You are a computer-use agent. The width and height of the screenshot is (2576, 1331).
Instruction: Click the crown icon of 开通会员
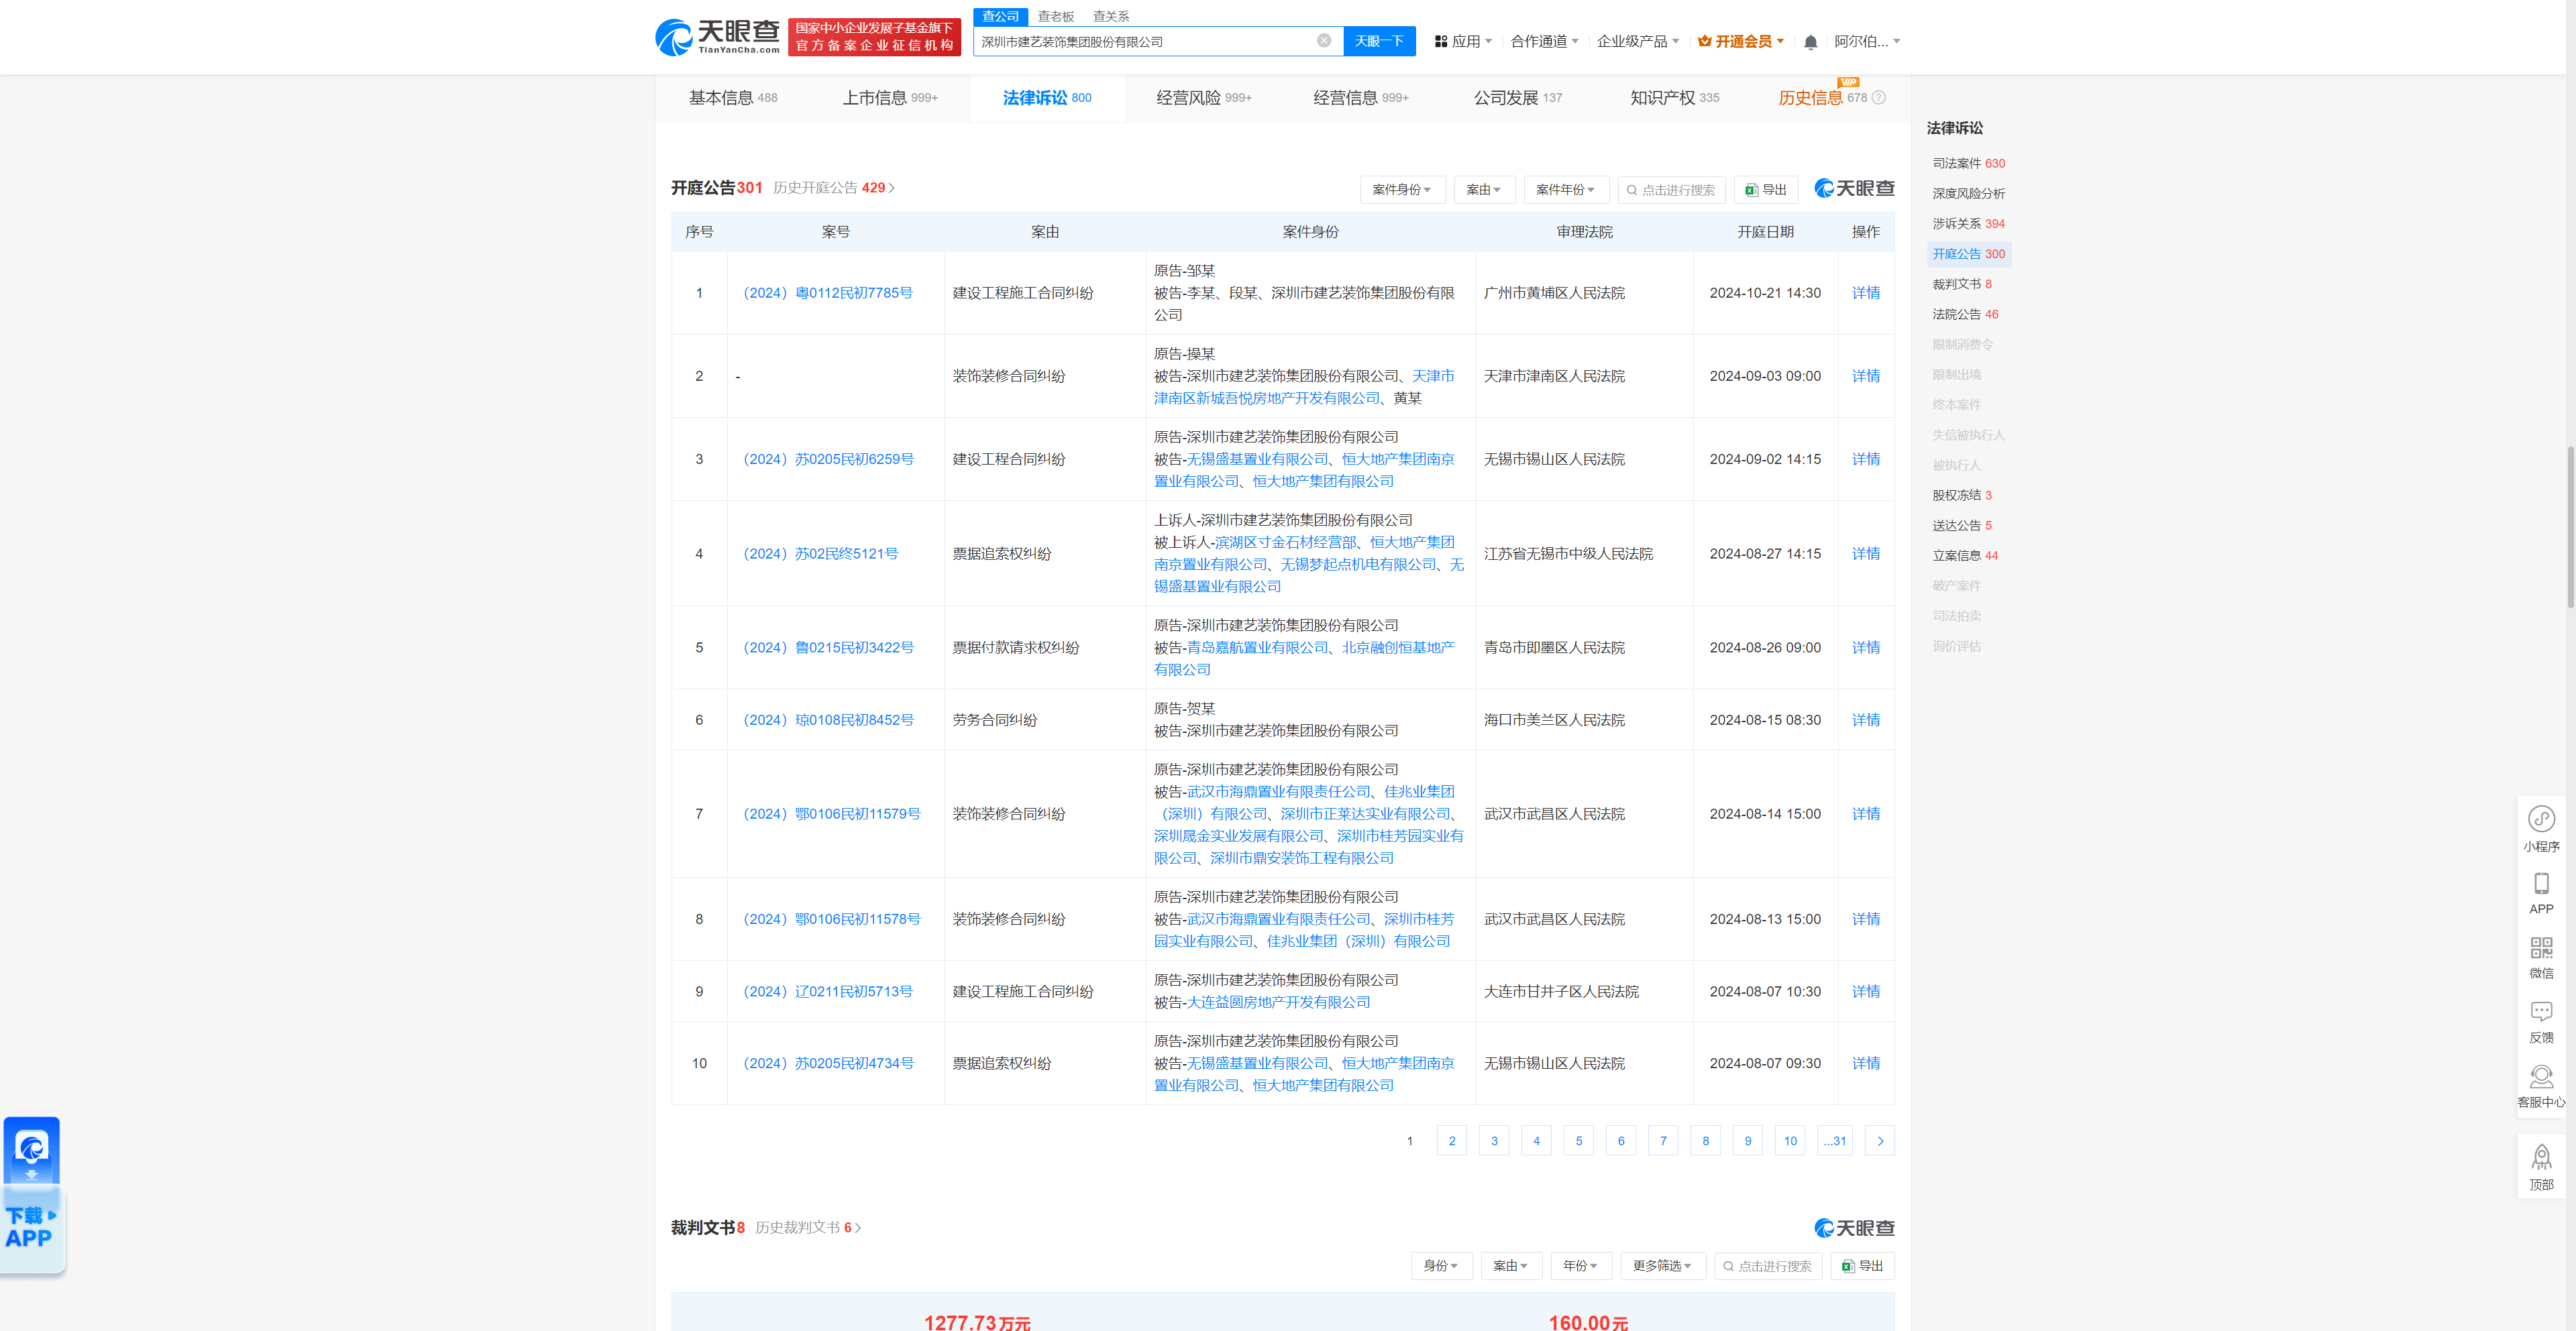(x=1704, y=42)
